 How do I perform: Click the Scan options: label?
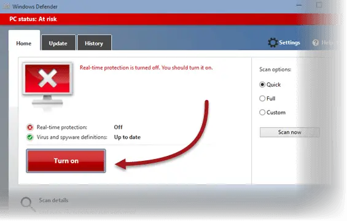(275, 69)
